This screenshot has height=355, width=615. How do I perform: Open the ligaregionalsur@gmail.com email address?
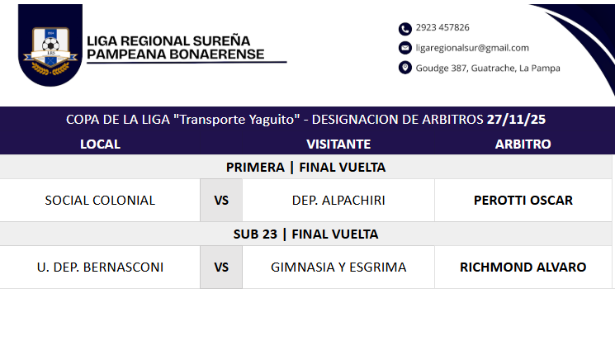472,48
